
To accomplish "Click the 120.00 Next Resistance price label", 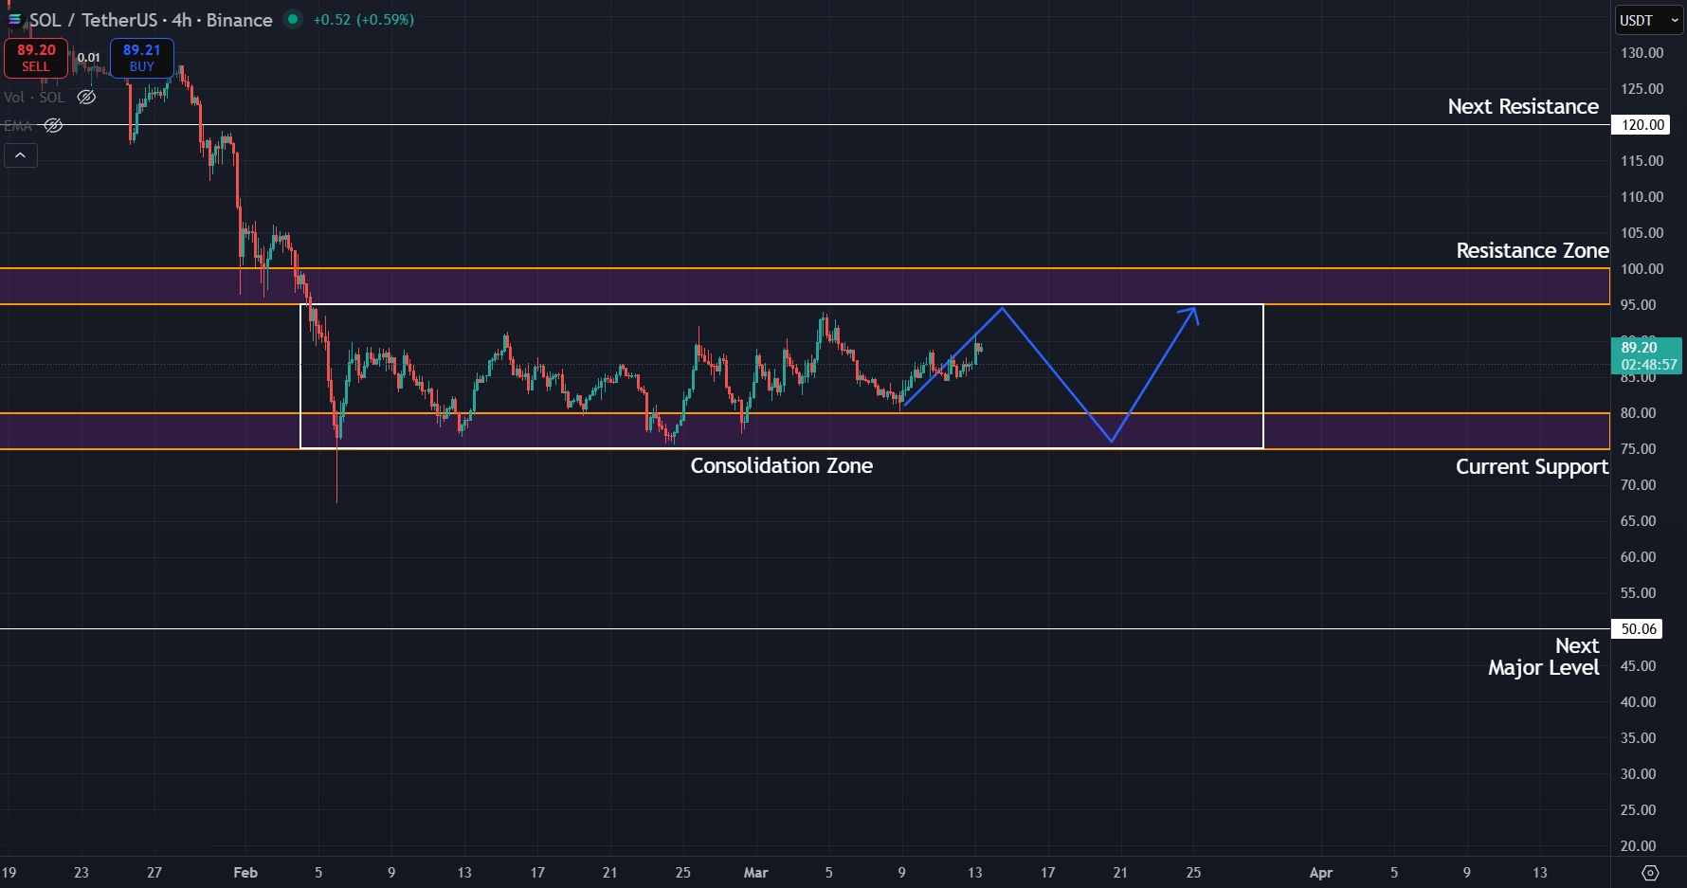I will pos(1640,124).
